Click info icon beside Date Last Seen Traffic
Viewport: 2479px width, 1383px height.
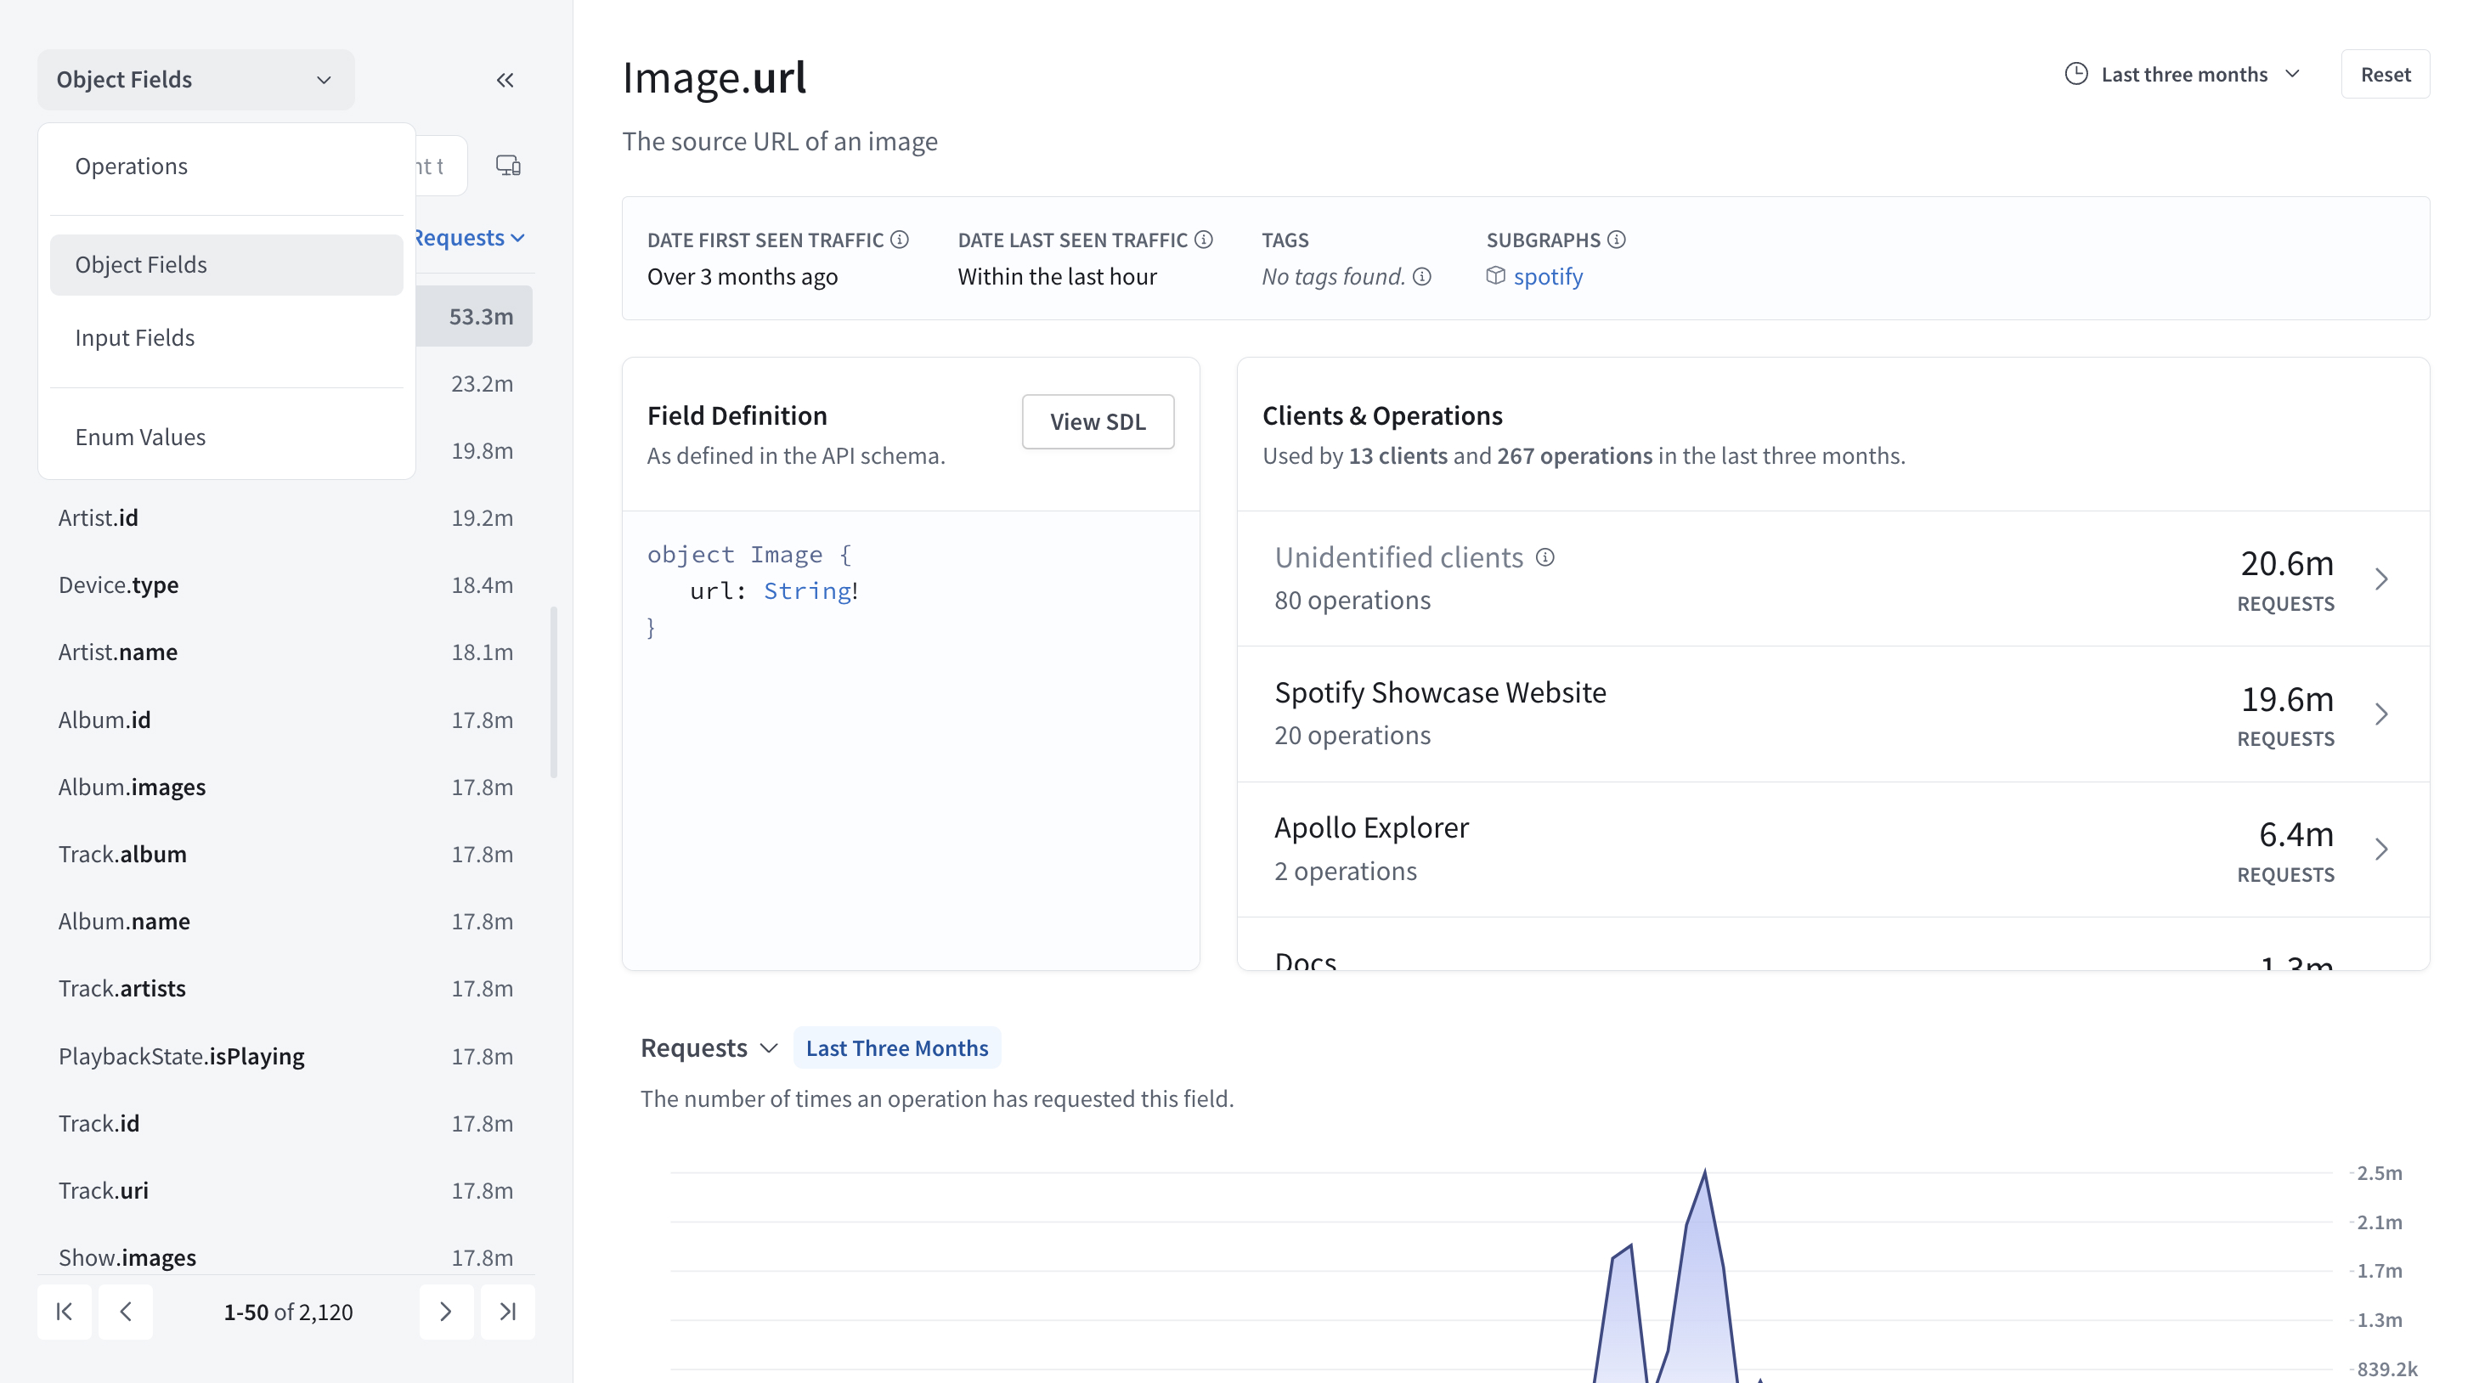(x=1204, y=240)
